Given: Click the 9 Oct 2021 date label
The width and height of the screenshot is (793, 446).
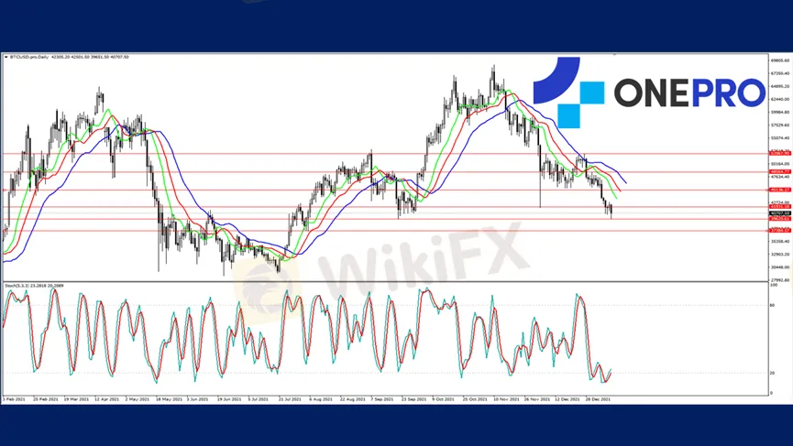Looking at the screenshot, I should click(444, 399).
